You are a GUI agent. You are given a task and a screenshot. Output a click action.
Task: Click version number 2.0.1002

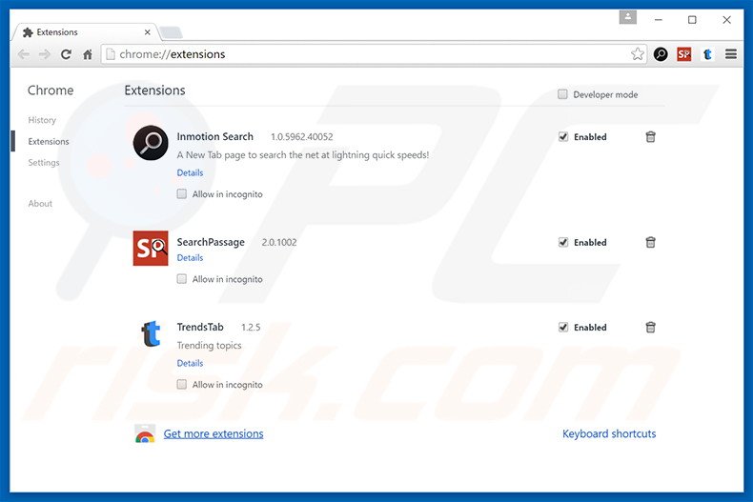[x=279, y=243]
